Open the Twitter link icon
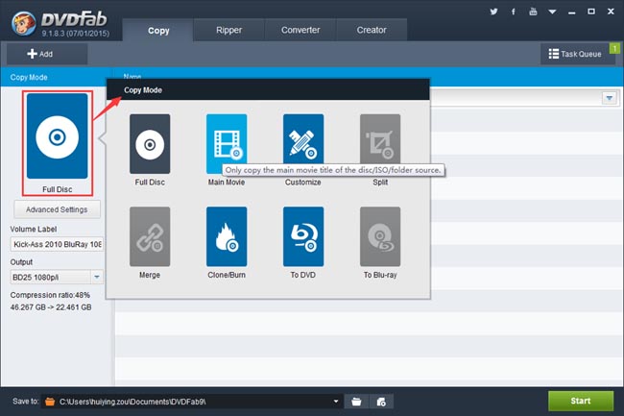Viewport: 624px width, 416px height. (494, 12)
